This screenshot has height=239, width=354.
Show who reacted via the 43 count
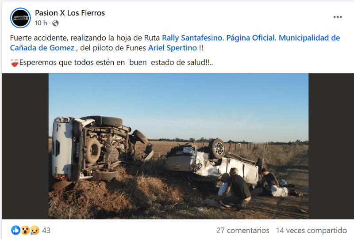[x=46, y=231]
